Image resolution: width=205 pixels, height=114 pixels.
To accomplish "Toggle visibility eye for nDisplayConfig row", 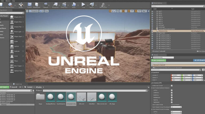I will pyautogui.click(x=152, y=31).
